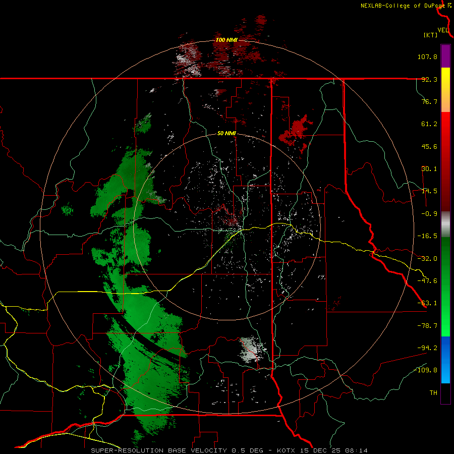Click the 100 NMI range ring label
The image size is (454, 454).
click(x=226, y=40)
